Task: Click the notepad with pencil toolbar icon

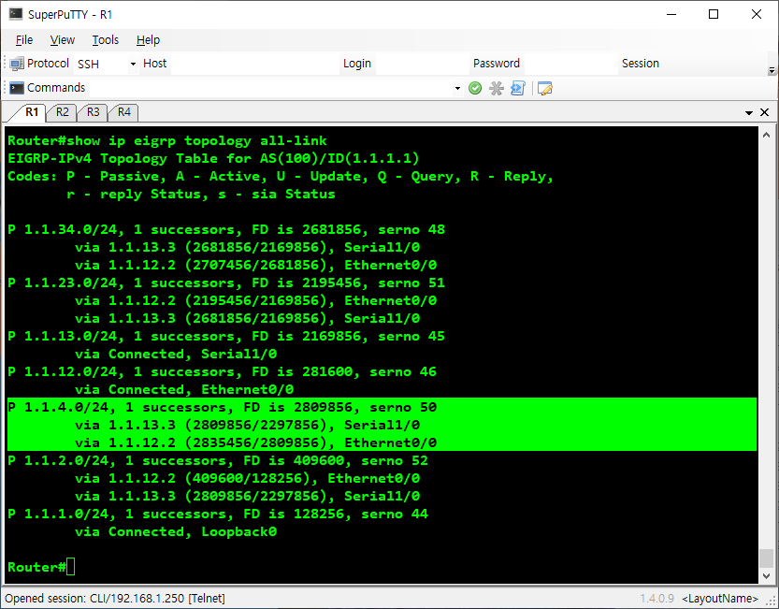Action: pyautogui.click(x=545, y=89)
